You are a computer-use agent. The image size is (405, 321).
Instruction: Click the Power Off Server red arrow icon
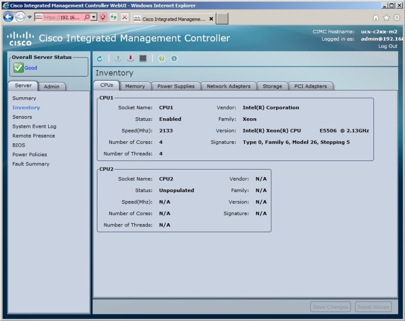point(131,59)
